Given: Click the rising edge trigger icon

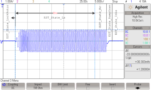Looking at the screenshot, I should [126, 1].
